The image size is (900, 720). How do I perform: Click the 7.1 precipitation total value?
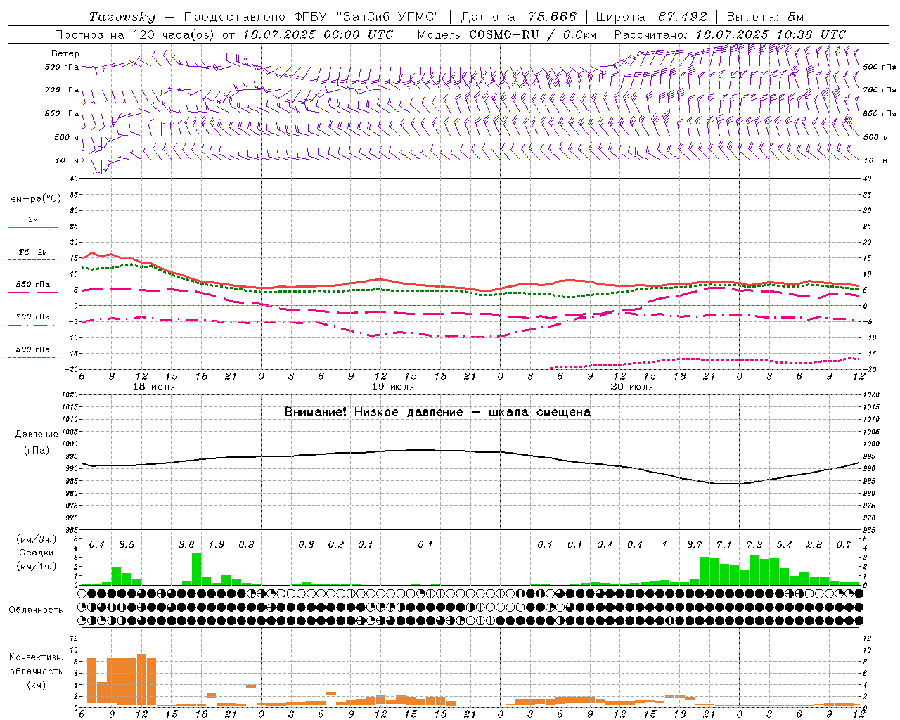click(724, 545)
